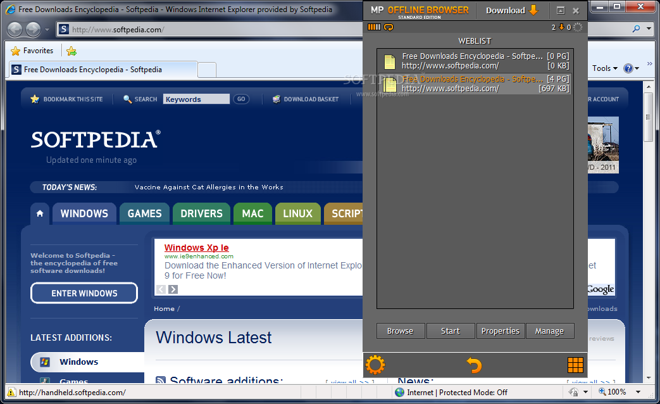Viewport: 660px width, 404px height.
Task: Click www.ie9enhanced.com ad URL
Action: [x=199, y=256]
